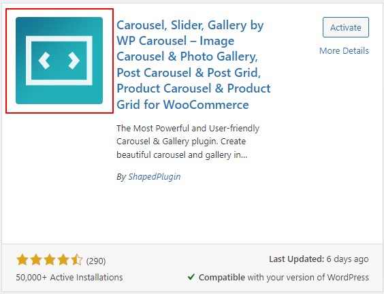
Task: Click the left arrow in plugin icon
Action: click(x=44, y=61)
